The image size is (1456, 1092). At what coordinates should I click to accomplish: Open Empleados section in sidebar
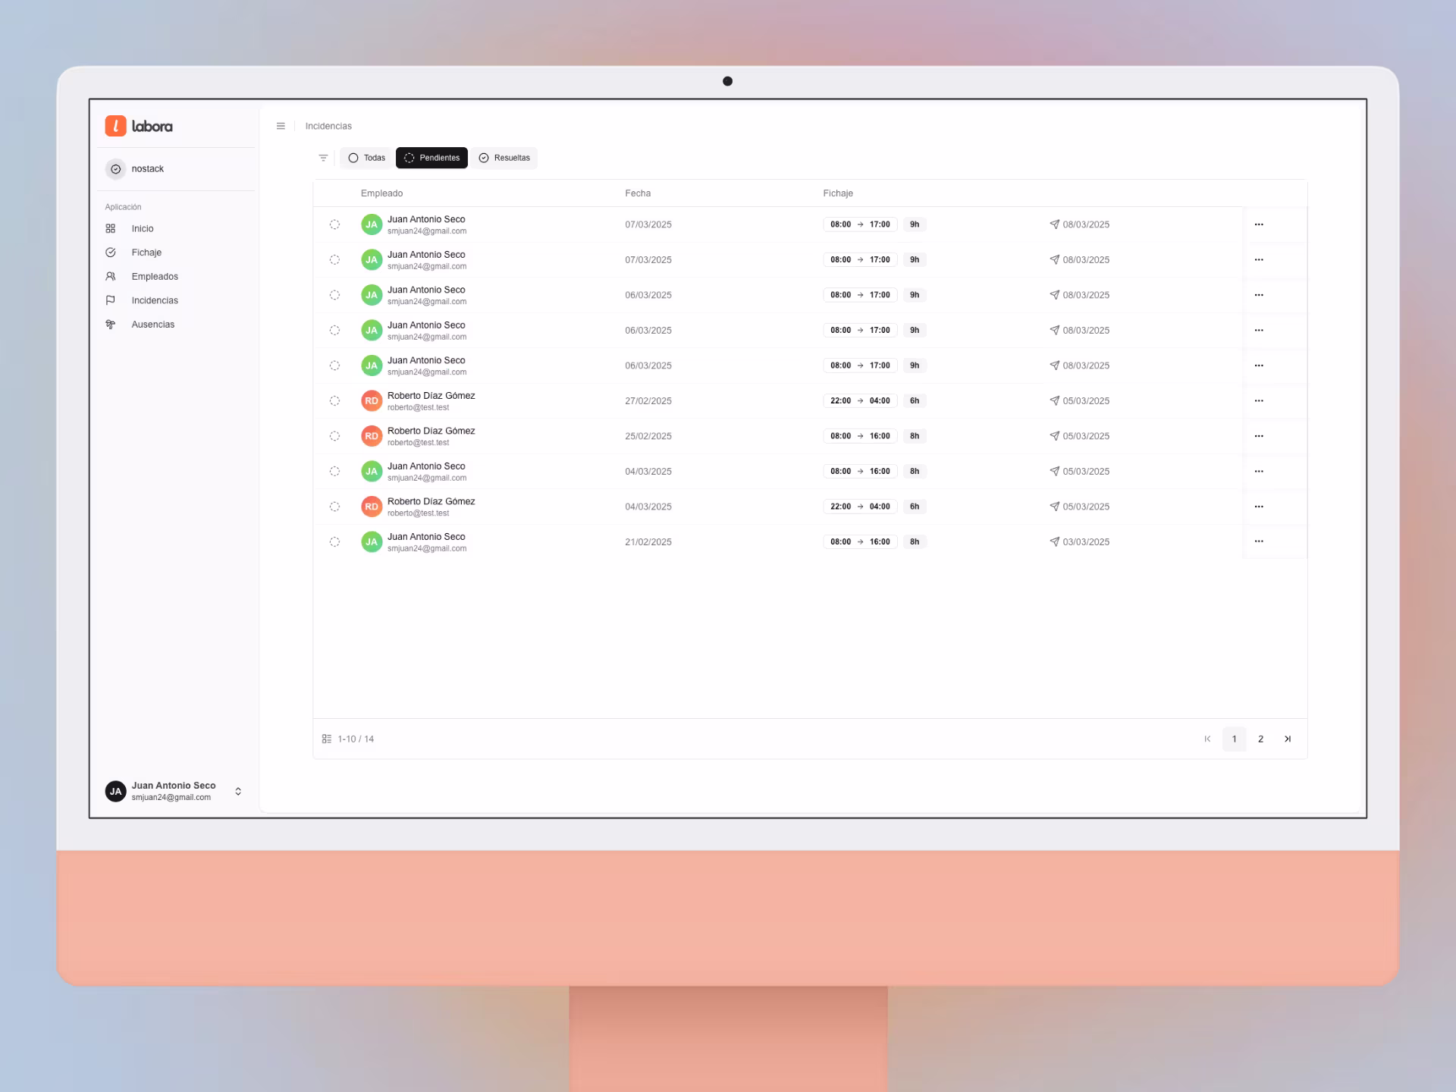pyautogui.click(x=154, y=277)
